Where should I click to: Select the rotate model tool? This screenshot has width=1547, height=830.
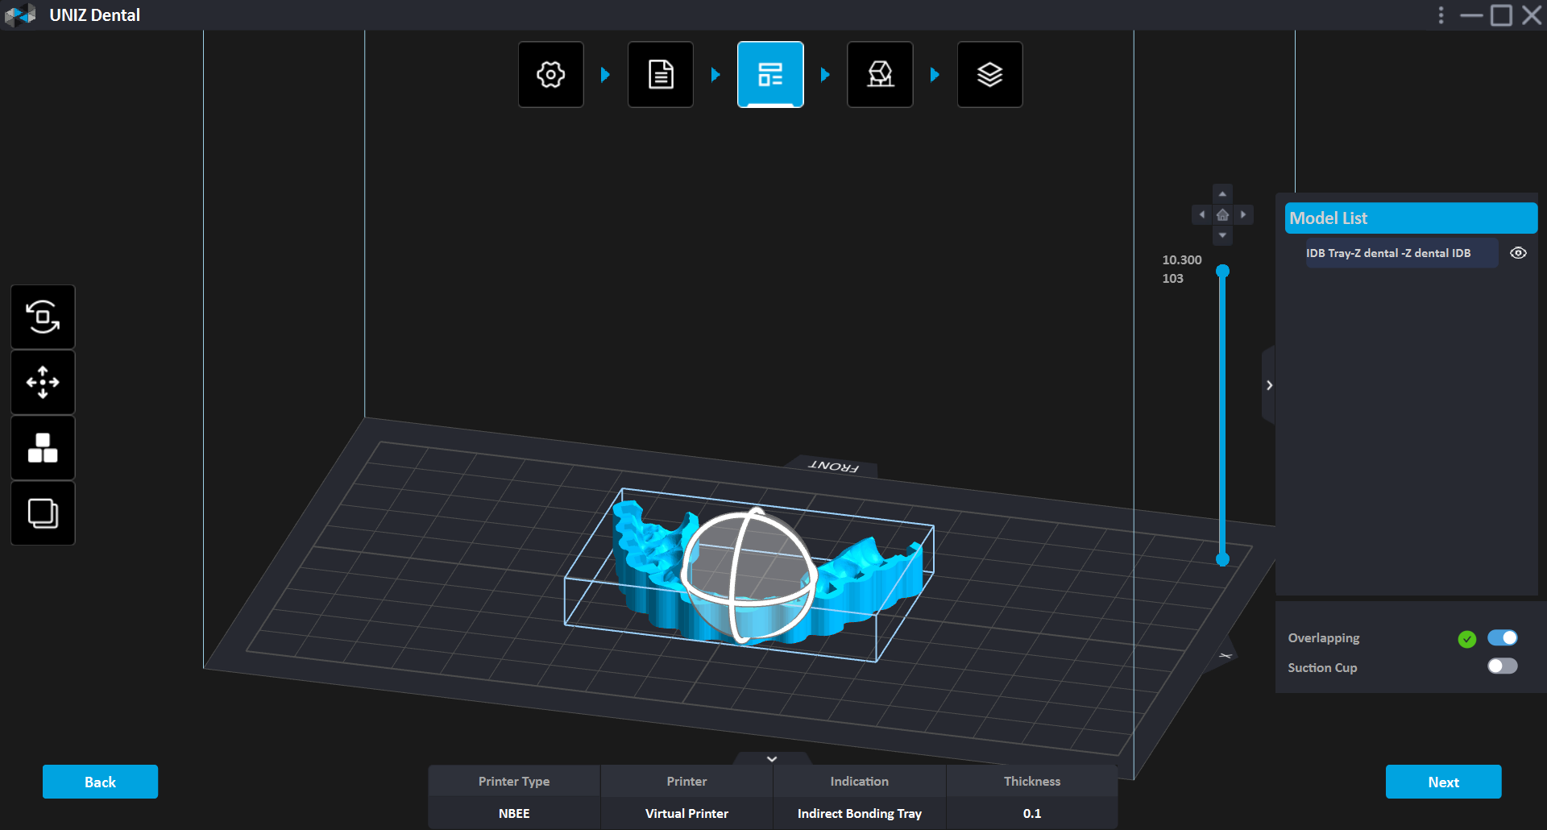point(43,317)
